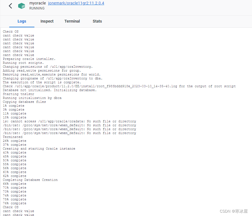Viewport: 252px width, 216px height.
Task: Click the '55% complete' log line
Action: [15, 164]
